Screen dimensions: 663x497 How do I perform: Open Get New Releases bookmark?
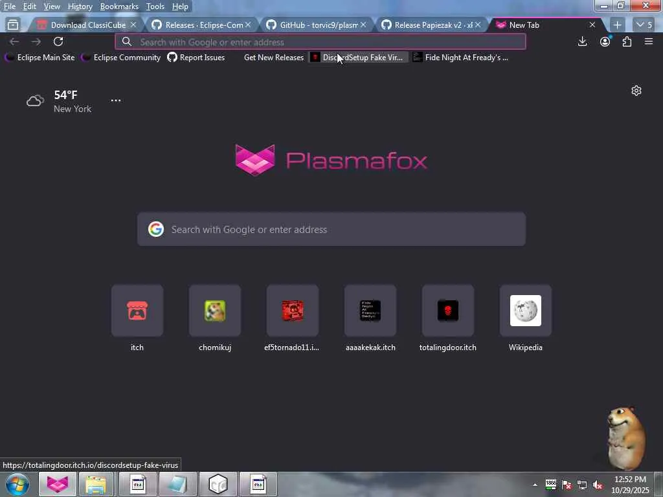[x=274, y=58]
